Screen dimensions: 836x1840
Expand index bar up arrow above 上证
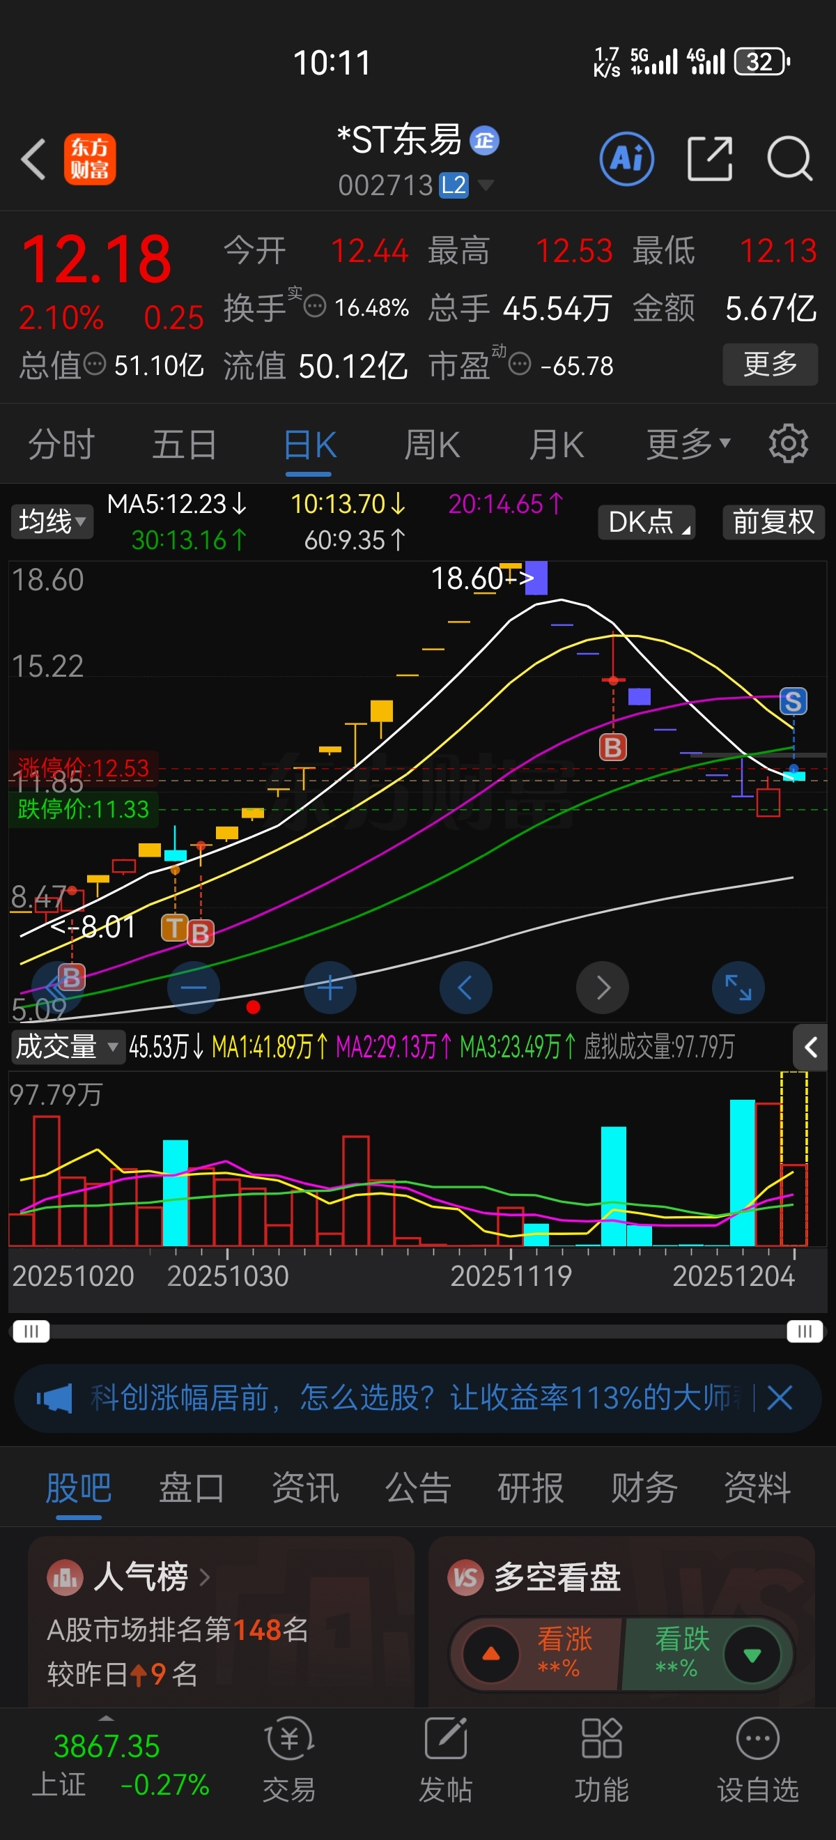coord(106,1718)
